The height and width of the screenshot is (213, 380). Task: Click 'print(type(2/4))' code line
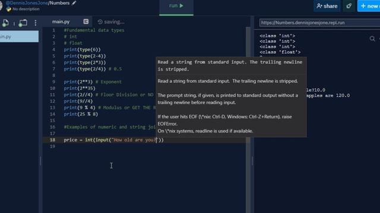[85, 69]
